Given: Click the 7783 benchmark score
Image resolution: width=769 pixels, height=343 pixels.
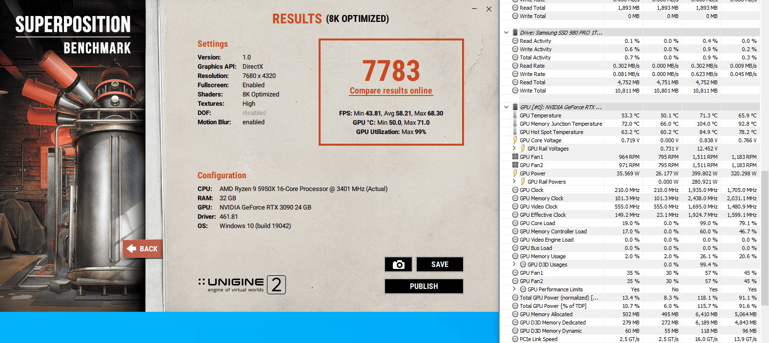Looking at the screenshot, I should (x=391, y=71).
